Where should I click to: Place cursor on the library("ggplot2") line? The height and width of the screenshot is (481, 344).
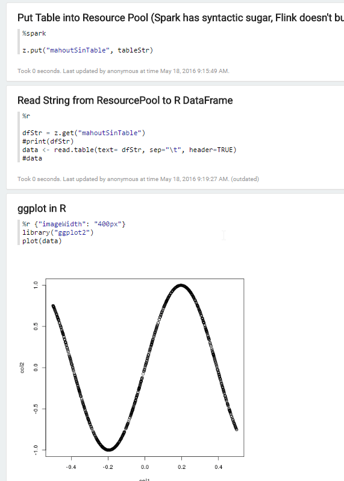[58, 232]
